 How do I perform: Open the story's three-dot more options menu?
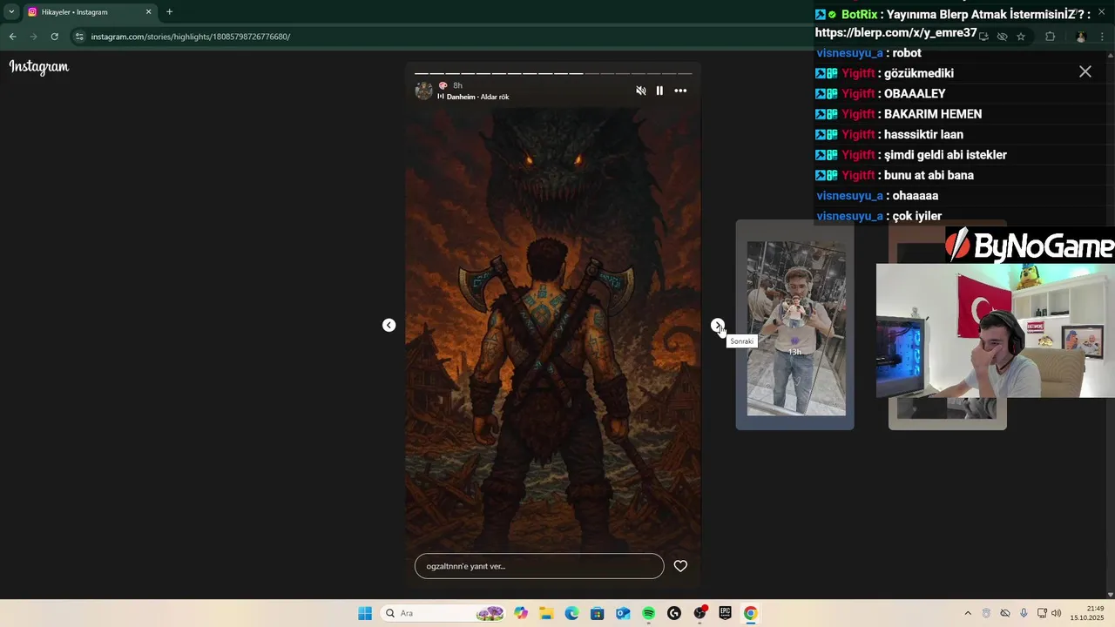click(x=680, y=91)
